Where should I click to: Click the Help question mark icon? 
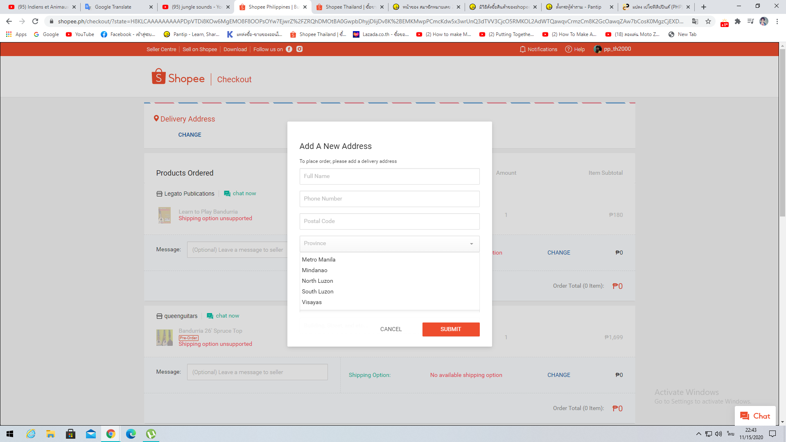(569, 49)
